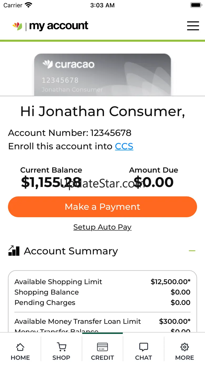Tap the Home house icon
Viewport: 205px width, 365px height.
click(20, 347)
